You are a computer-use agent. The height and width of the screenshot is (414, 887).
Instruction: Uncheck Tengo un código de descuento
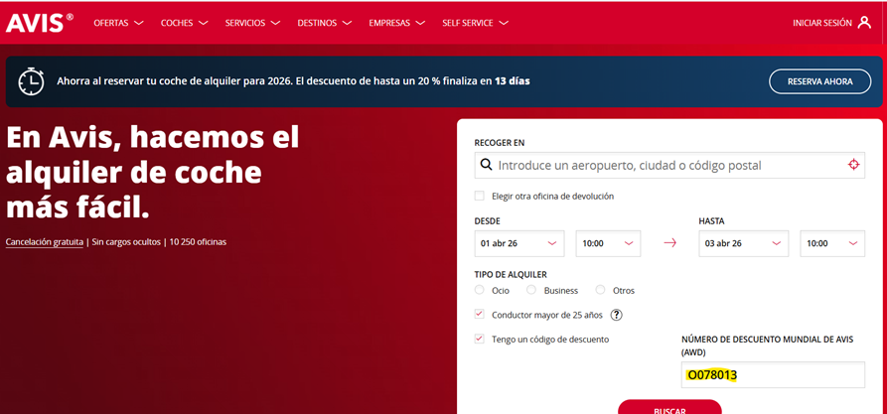(480, 339)
